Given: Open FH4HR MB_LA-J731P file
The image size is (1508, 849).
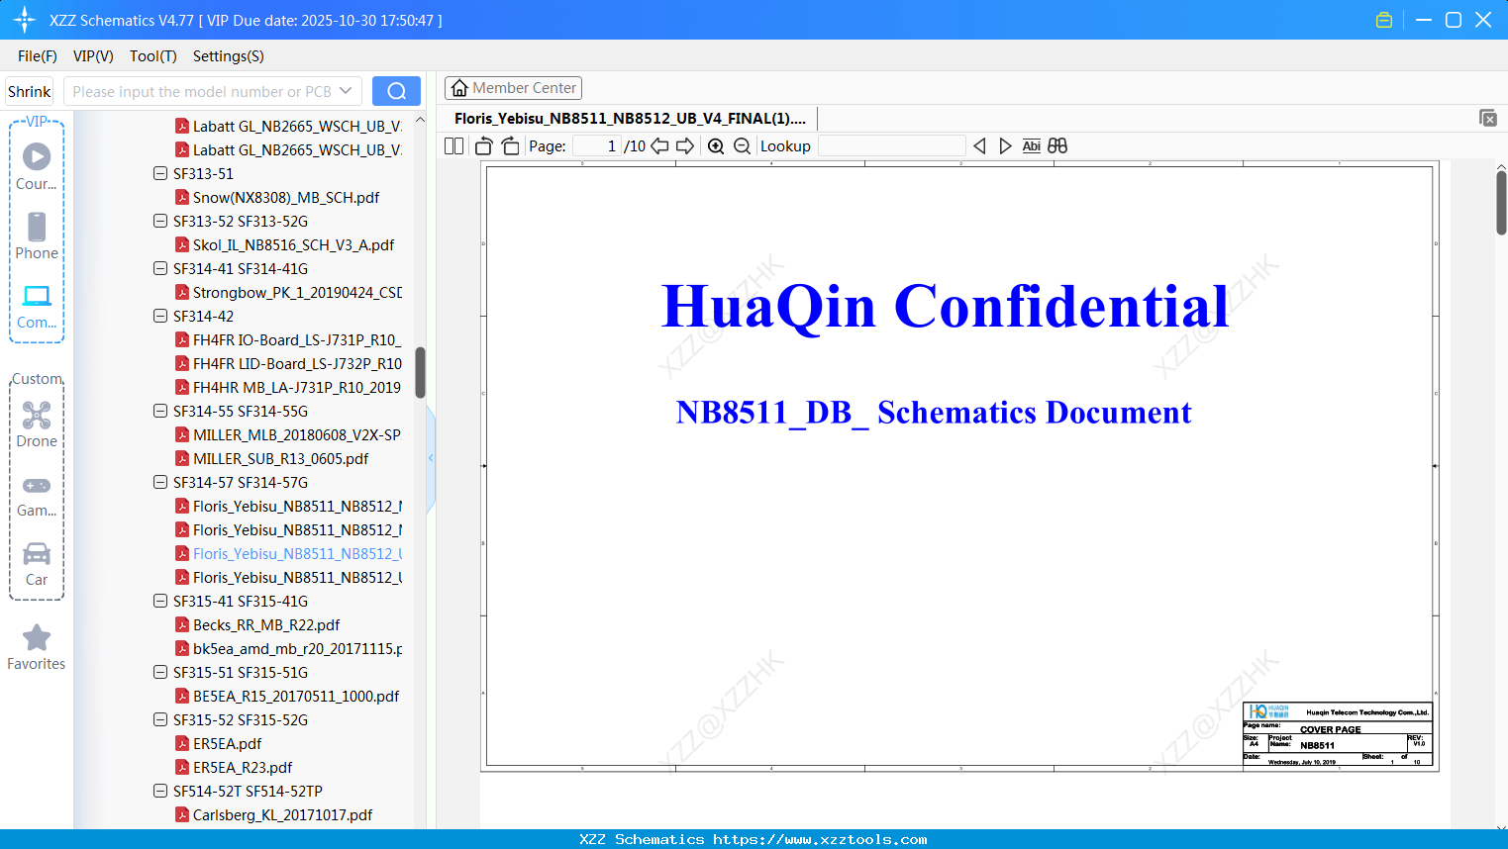Looking at the screenshot, I should [x=297, y=387].
